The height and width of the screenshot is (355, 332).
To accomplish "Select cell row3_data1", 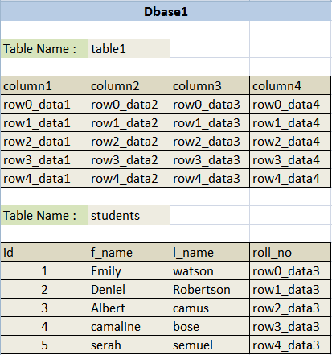I will pyautogui.click(x=44, y=159).
